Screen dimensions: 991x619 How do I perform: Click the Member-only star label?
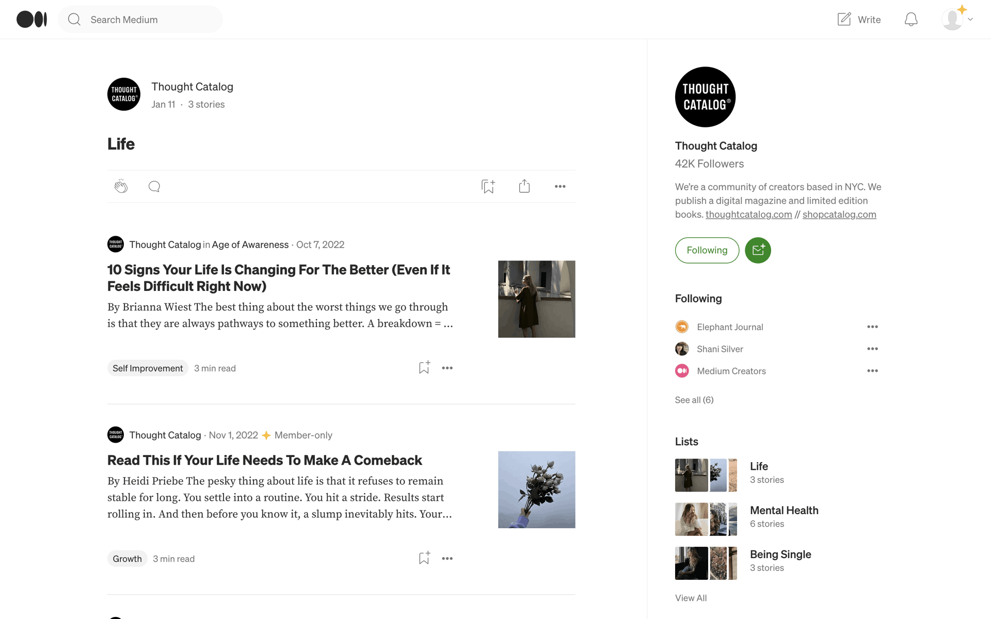pyautogui.click(x=297, y=435)
